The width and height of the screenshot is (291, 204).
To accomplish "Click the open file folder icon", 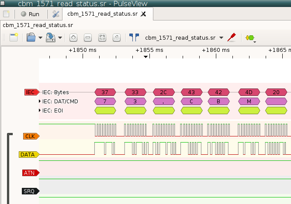I will [31, 38].
